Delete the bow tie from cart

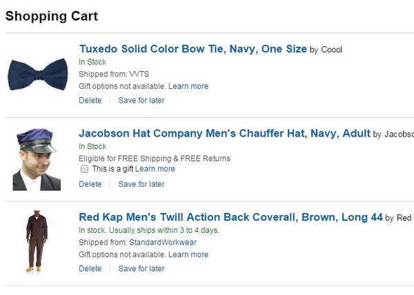(x=90, y=100)
